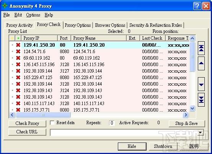This screenshot has height=154, width=212.
Task: Open the File menu
Action: pyautogui.click(x=7, y=15)
